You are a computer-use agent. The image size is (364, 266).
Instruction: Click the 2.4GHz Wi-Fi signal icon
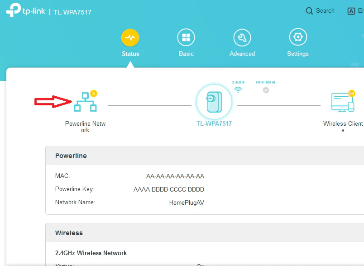238,89
